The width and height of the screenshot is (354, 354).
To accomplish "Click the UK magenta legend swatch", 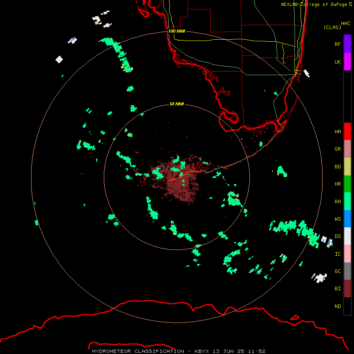I will 347,62.
